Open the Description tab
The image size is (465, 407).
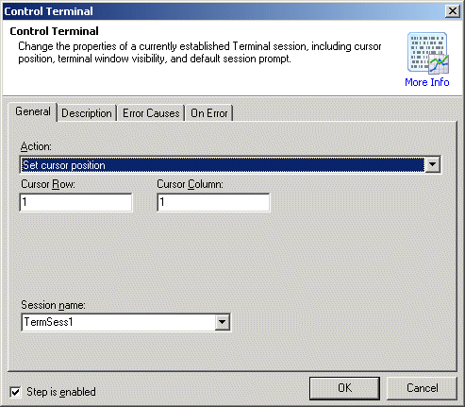coord(87,113)
